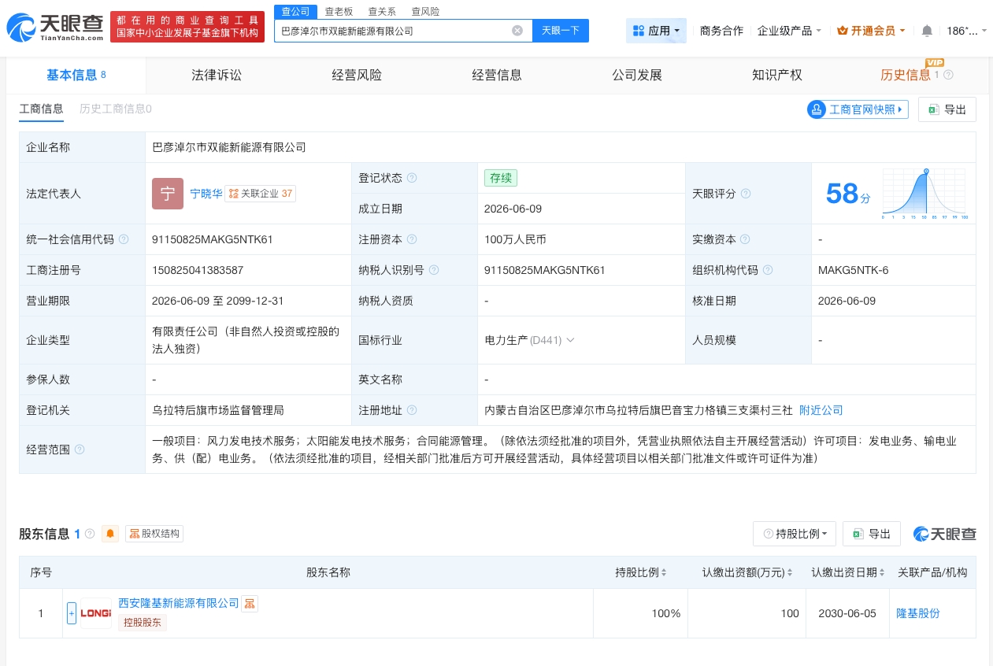Expand the 电力生产 industry chevron
Image resolution: width=993 pixels, height=666 pixels.
click(571, 340)
